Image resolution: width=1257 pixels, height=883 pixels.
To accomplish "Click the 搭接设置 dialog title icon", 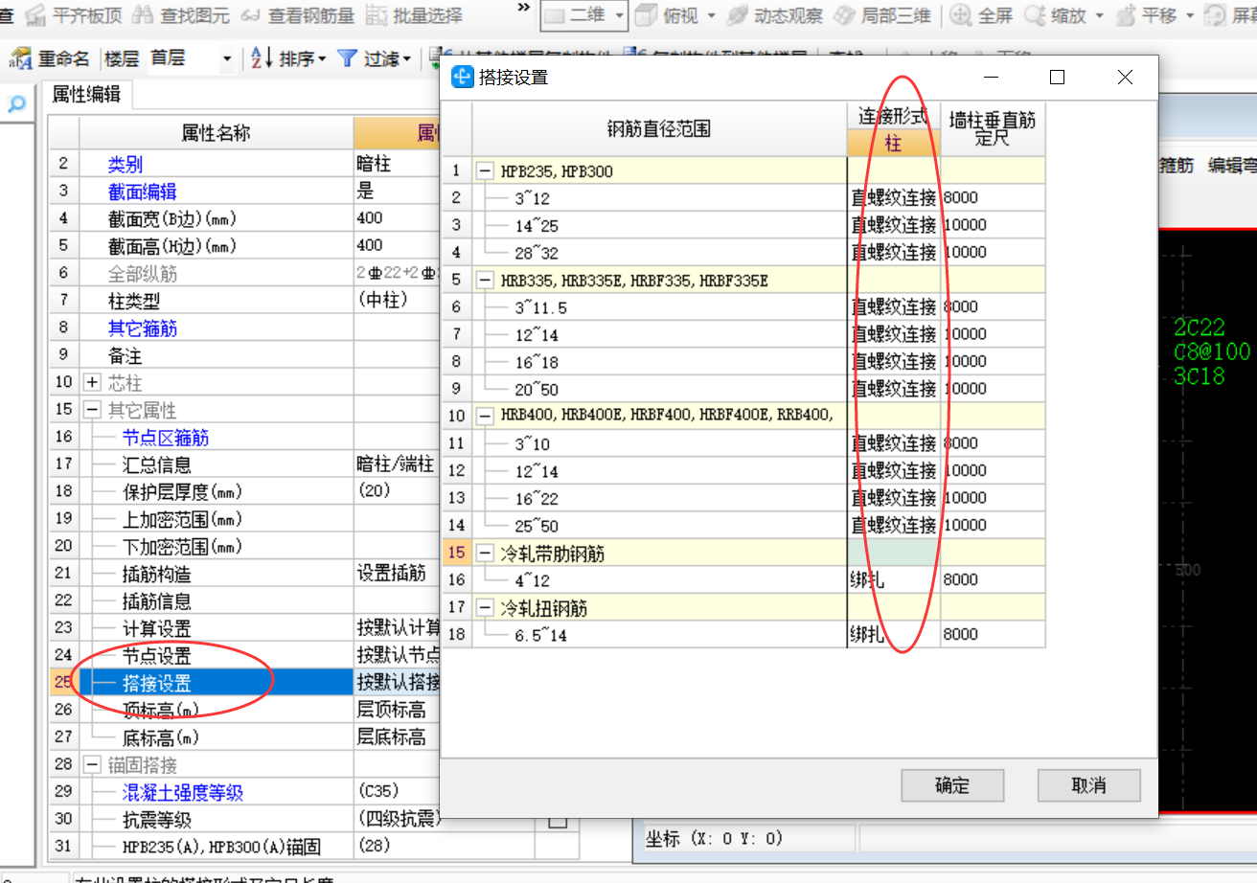I will click(x=463, y=78).
